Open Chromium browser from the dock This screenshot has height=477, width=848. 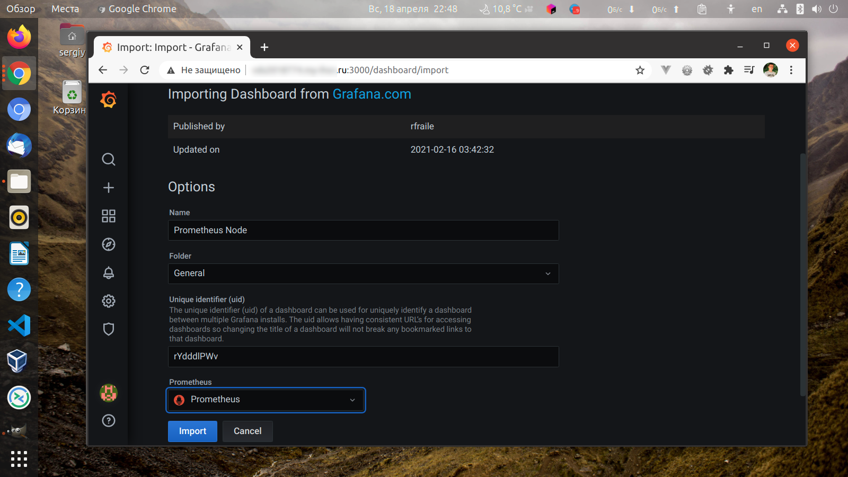(x=19, y=109)
